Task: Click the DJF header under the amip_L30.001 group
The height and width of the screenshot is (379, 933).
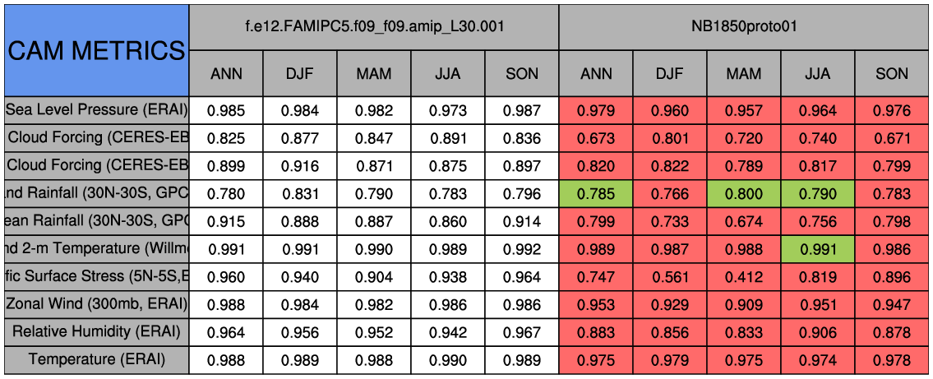Action: pyautogui.click(x=300, y=74)
